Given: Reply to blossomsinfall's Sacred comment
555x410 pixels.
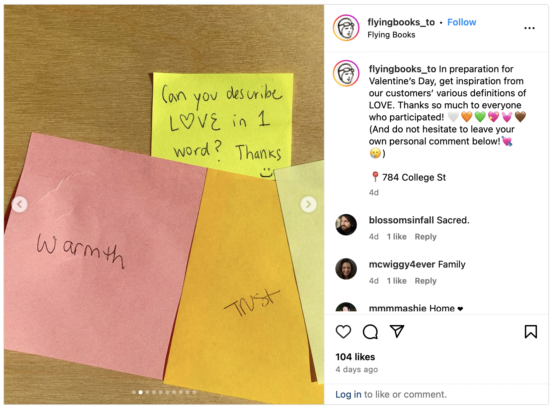Looking at the screenshot, I should 425,237.
